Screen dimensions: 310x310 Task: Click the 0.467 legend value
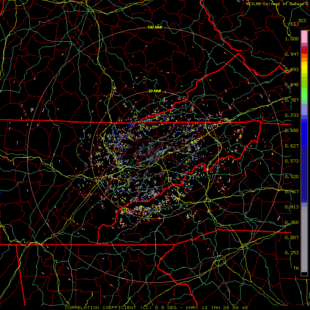292,192
